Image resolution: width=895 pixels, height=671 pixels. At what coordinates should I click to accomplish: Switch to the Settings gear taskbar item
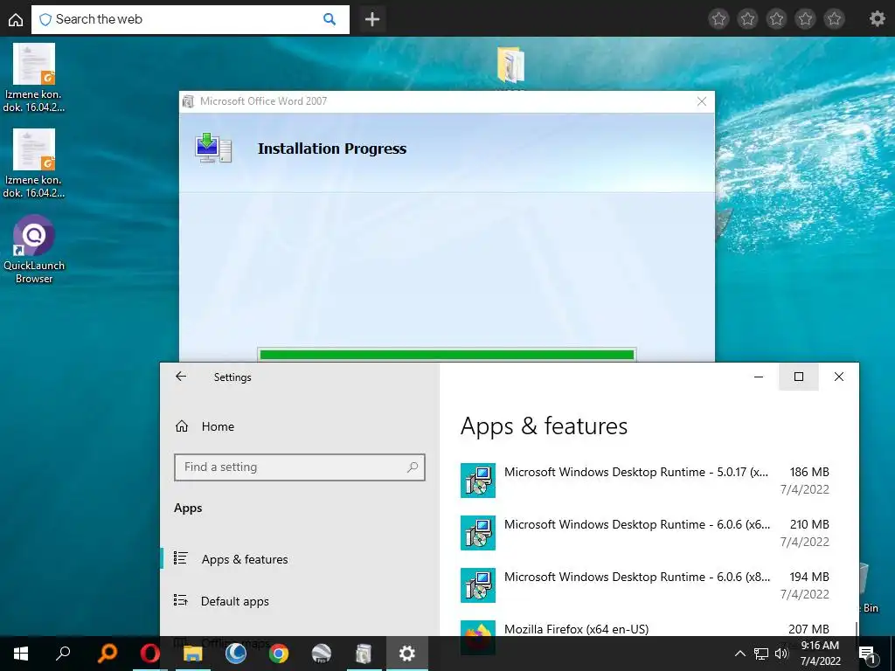click(x=407, y=654)
